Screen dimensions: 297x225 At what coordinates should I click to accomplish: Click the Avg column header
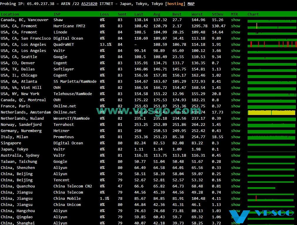coord(157,14)
